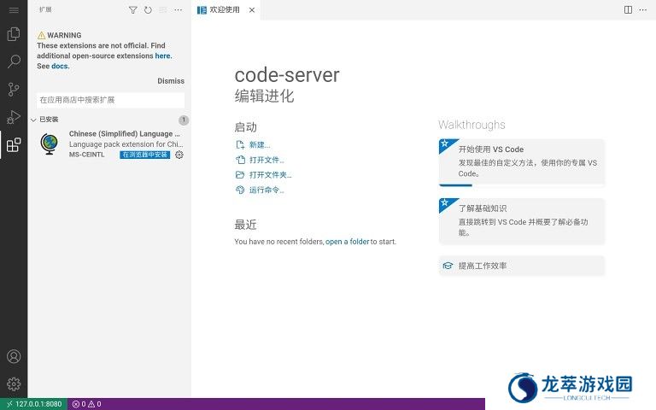Click the Chinese language pack globe icon
Screen dimensions: 656x410
[x=50, y=143]
